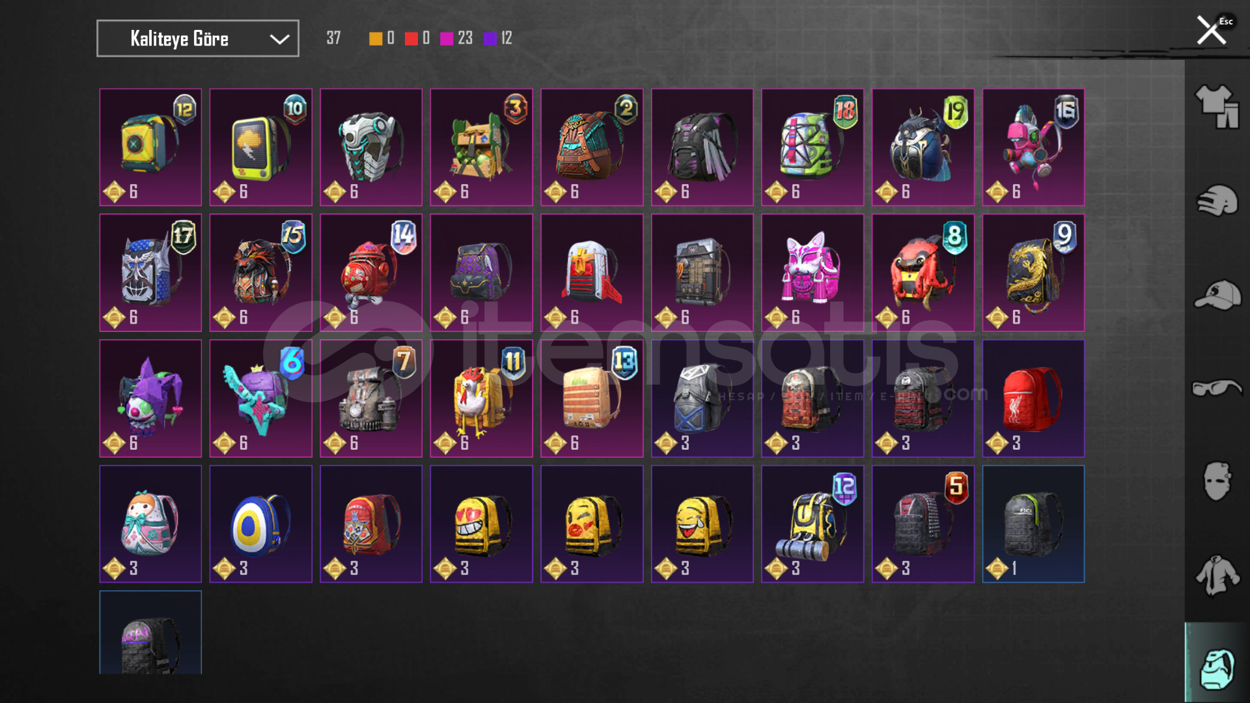The image size is (1250, 703).
Task: Open the helmet category icon
Action: click(x=1217, y=200)
